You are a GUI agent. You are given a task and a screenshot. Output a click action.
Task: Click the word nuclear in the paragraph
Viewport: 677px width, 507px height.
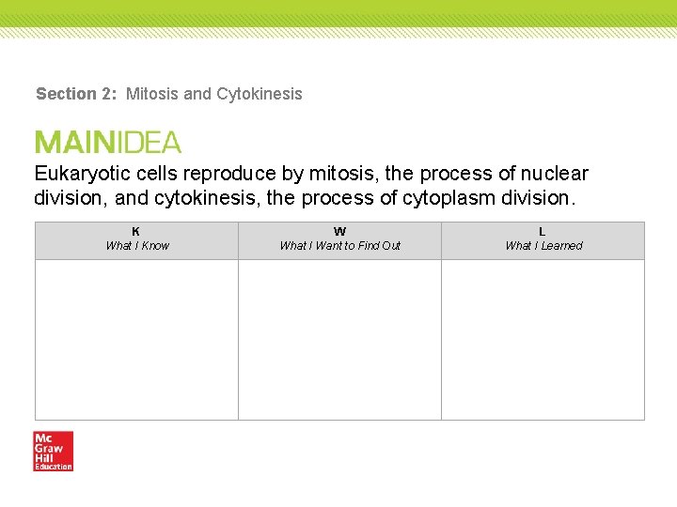point(555,174)
